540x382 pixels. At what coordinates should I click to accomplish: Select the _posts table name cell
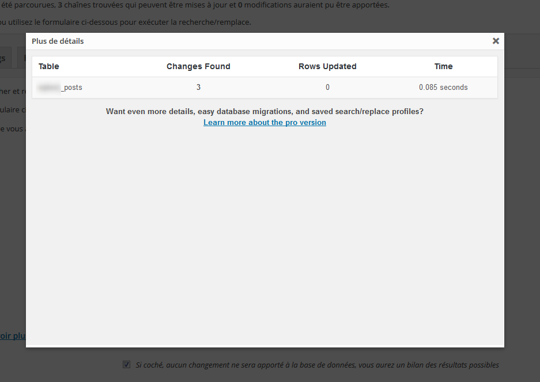pos(61,88)
